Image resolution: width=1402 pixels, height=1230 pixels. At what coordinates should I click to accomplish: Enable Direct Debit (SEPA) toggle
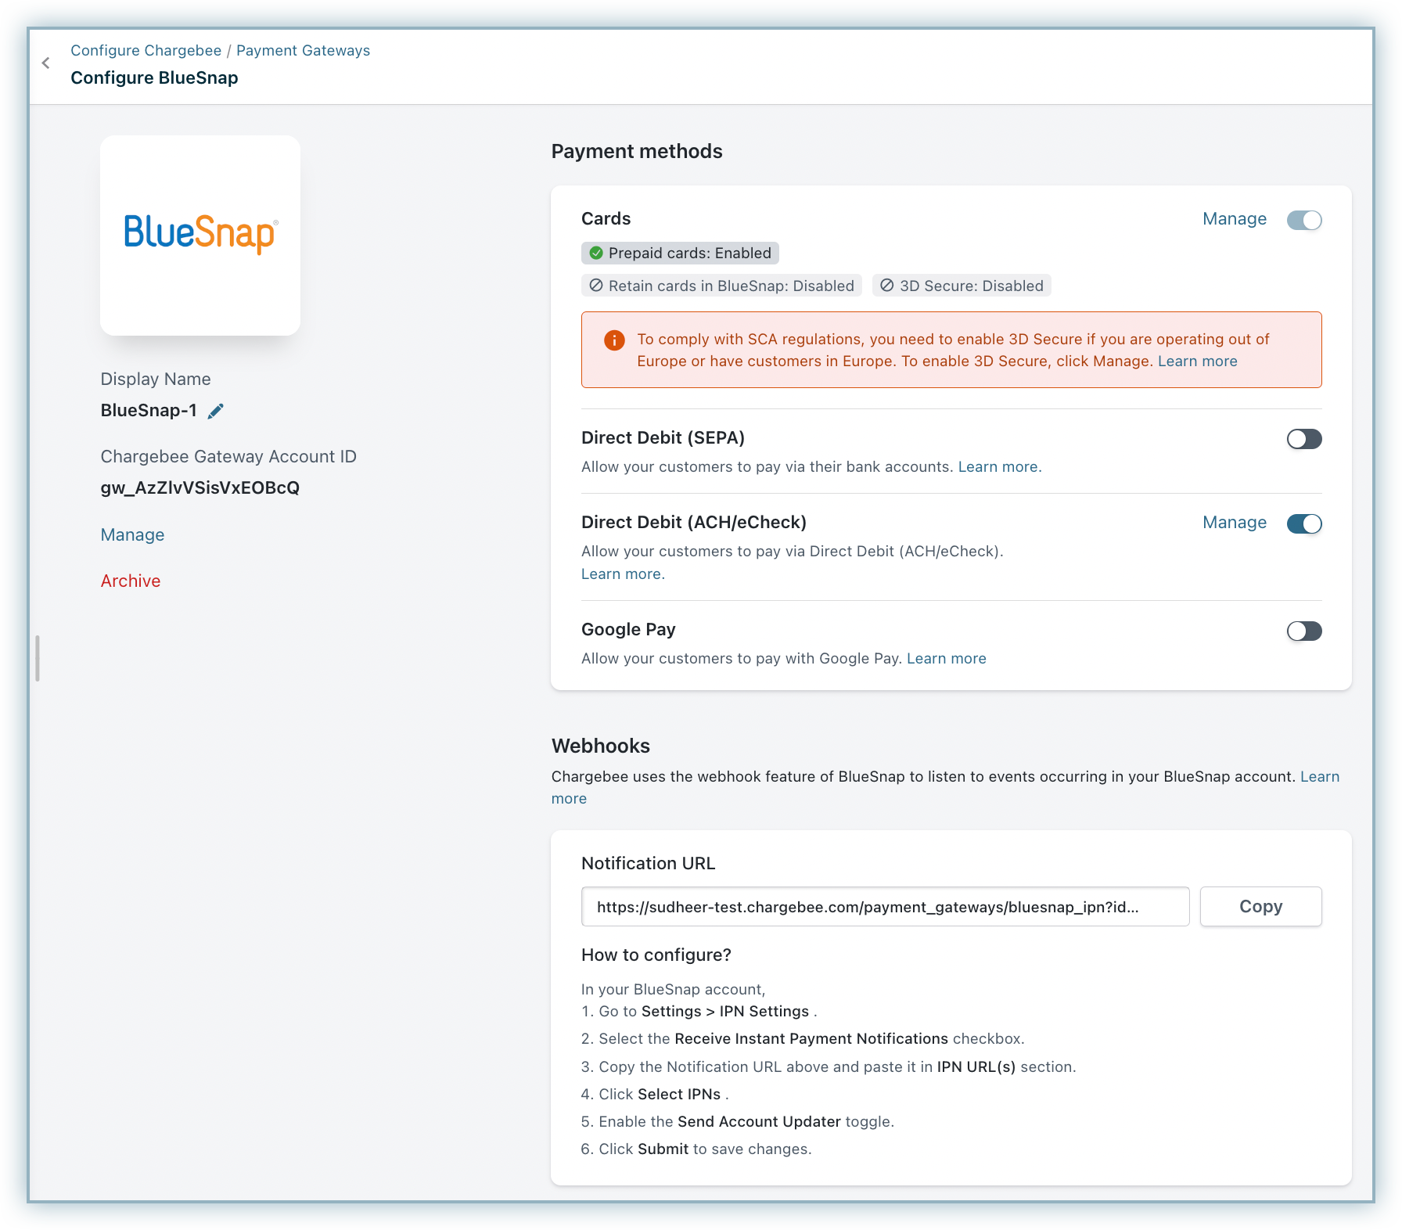(x=1303, y=439)
